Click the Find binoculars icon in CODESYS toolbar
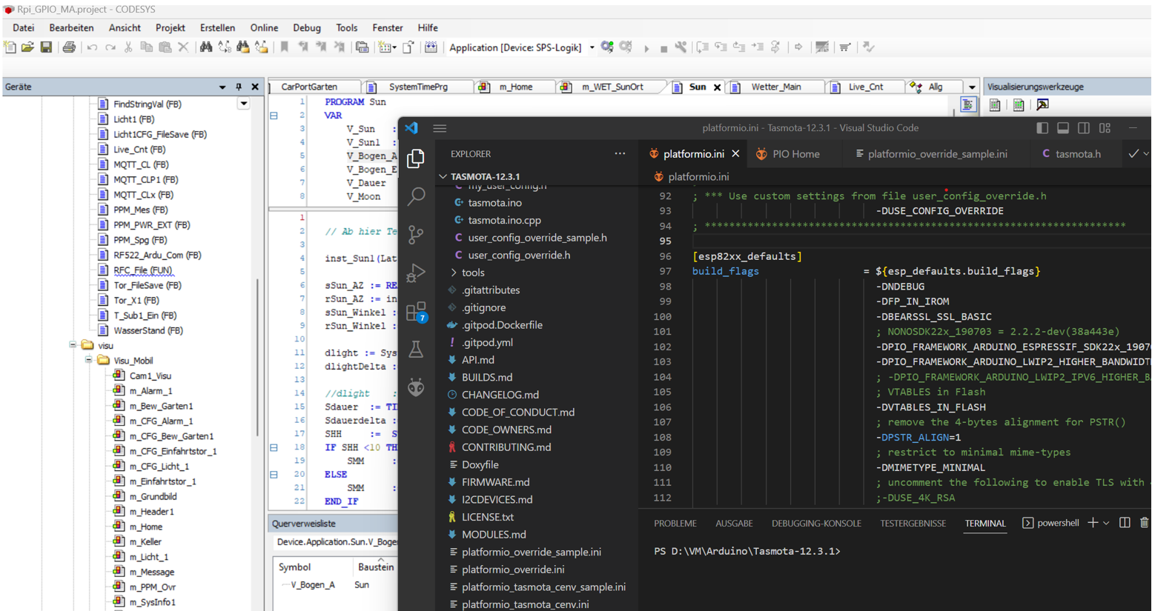This screenshot has height=611, width=1152. [206, 47]
